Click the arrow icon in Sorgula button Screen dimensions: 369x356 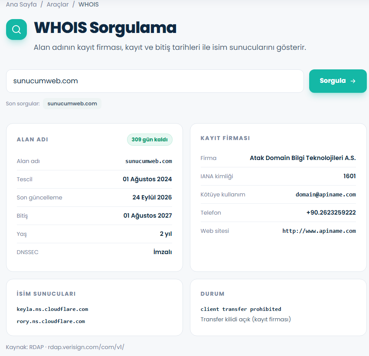pyautogui.click(x=353, y=81)
